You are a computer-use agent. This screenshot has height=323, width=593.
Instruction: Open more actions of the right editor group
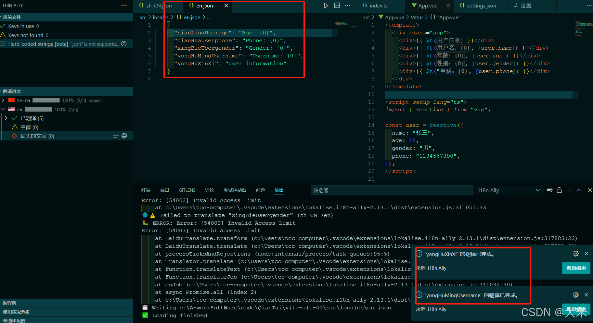click(589, 6)
